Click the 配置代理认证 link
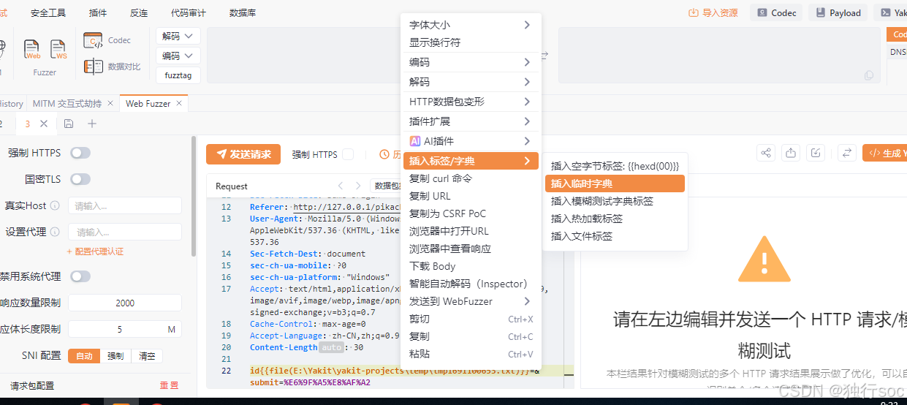Image resolution: width=907 pixels, height=405 pixels. click(x=95, y=251)
